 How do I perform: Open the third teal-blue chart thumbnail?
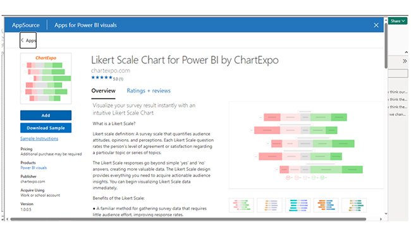click(x=298, y=205)
